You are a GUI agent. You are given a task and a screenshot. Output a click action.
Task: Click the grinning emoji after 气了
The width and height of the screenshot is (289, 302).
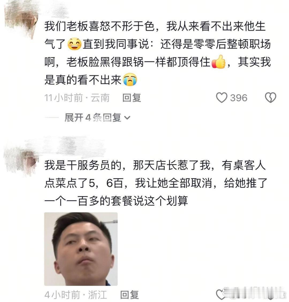pyautogui.click(x=74, y=44)
